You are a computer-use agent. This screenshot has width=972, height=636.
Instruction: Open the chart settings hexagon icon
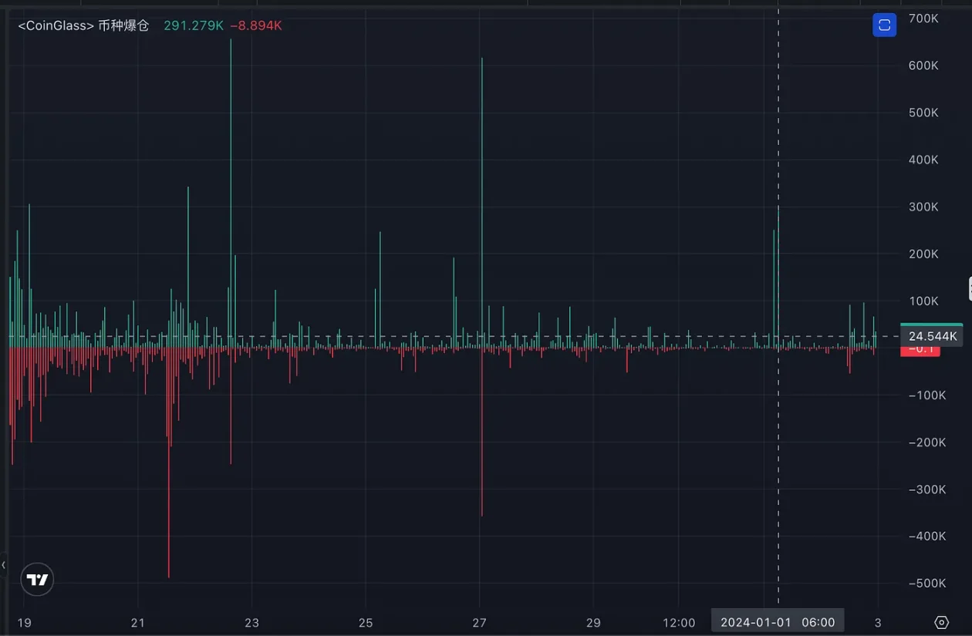tap(941, 622)
